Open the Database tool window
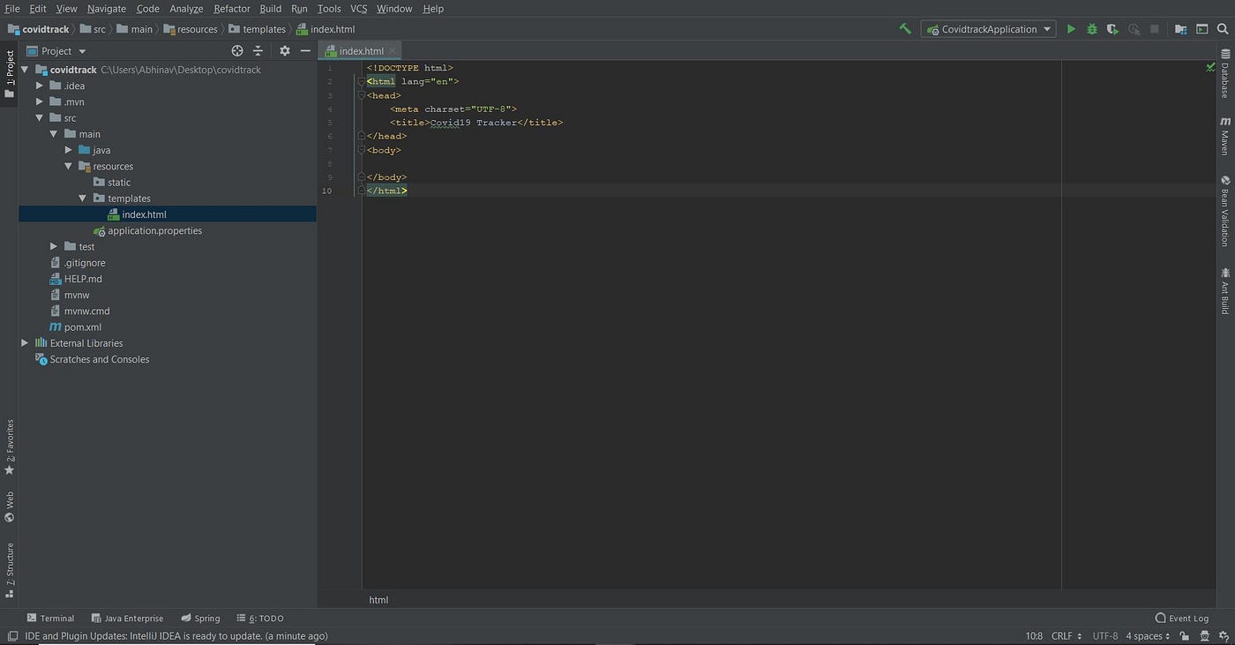The height and width of the screenshot is (645, 1235). [x=1225, y=82]
